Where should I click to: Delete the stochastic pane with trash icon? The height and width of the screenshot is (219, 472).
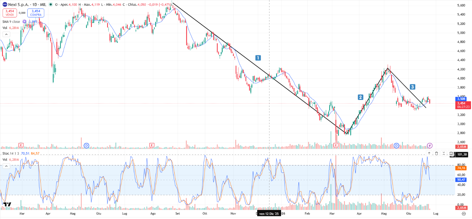(436, 154)
